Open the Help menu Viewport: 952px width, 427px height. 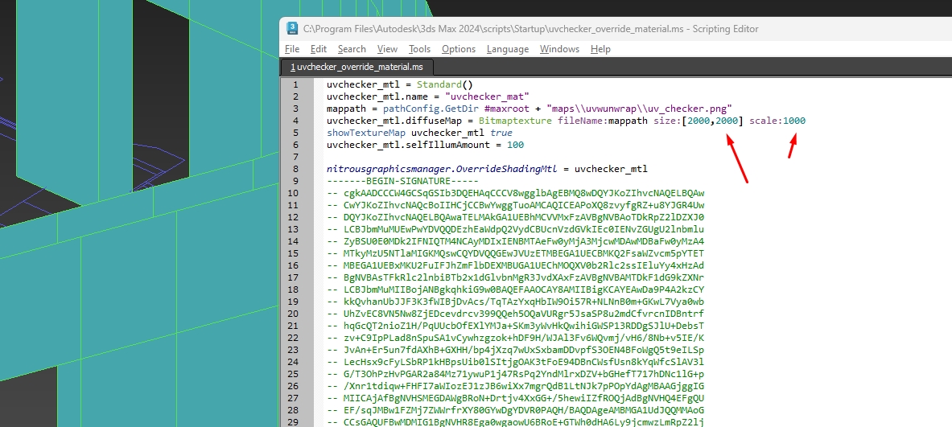pos(600,49)
